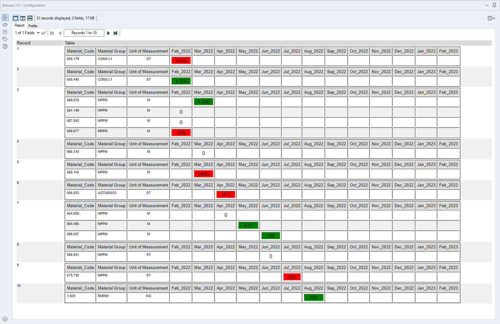
Task: Click the 'Browse (11) - Configuration' title
Action: (24, 6)
